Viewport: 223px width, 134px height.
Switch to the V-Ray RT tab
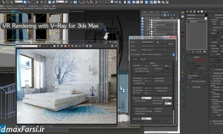click(x=142, y=59)
